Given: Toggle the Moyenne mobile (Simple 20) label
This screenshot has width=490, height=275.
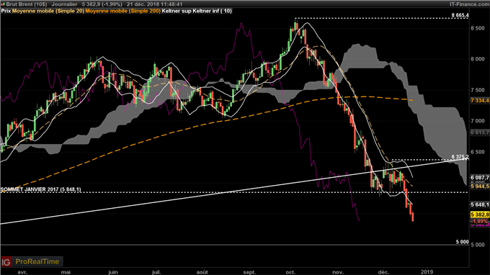Looking at the screenshot, I should [48, 11].
